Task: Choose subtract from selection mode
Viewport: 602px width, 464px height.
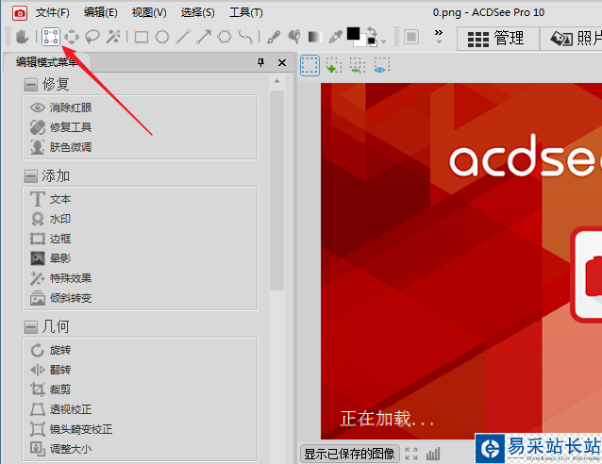Action: coord(358,65)
